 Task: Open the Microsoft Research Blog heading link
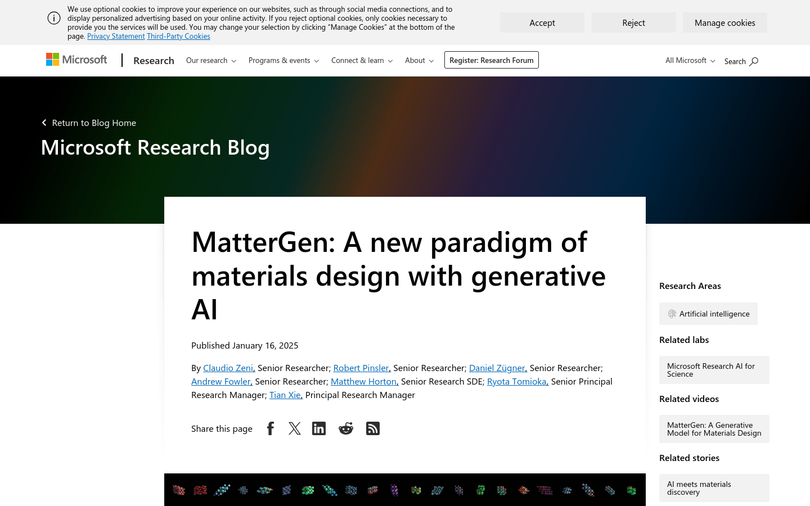tap(155, 147)
